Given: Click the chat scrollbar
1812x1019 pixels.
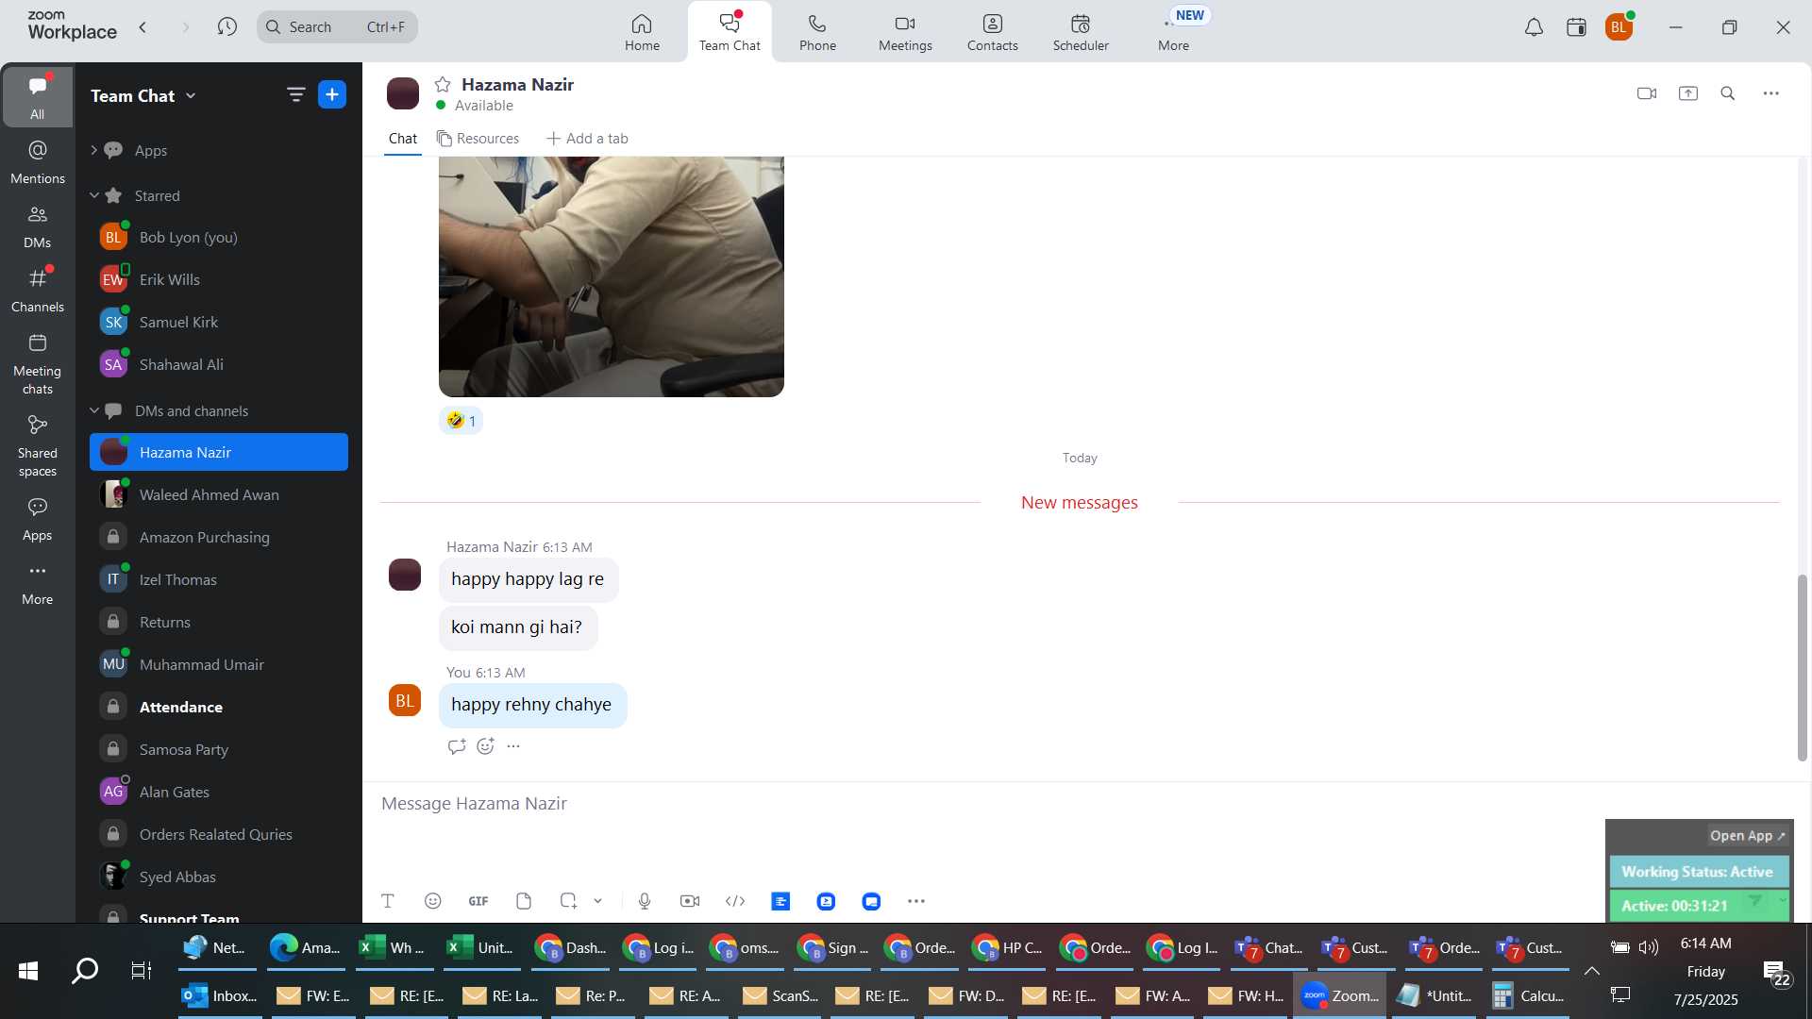Looking at the screenshot, I should pyautogui.click(x=1802, y=667).
